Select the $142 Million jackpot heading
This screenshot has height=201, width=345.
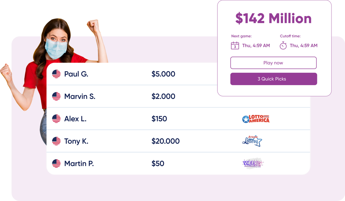point(273,18)
